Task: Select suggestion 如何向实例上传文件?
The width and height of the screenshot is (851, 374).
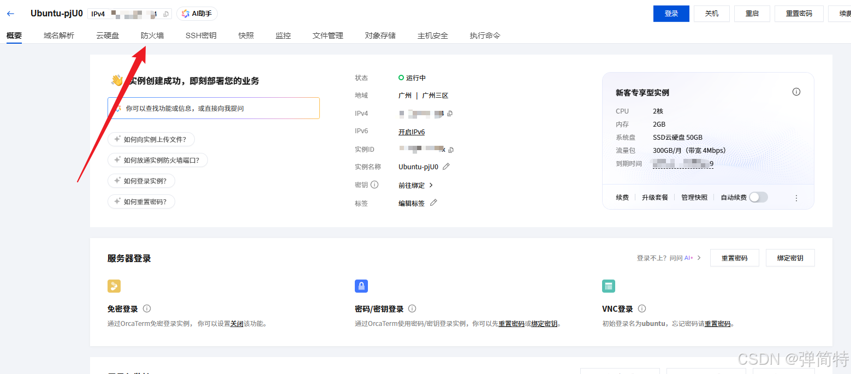Action: [x=151, y=139]
